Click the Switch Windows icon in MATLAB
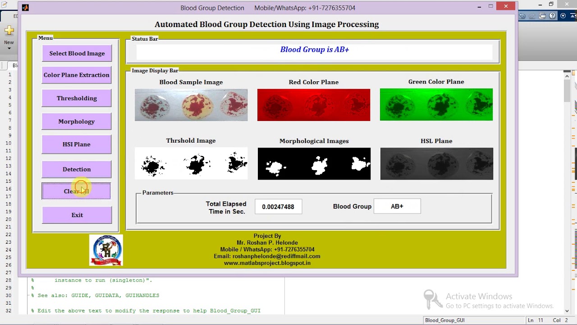The width and height of the screenshot is (577, 325). click(x=542, y=16)
